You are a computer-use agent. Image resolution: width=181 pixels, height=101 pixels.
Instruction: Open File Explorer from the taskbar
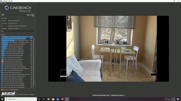point(48,99)
